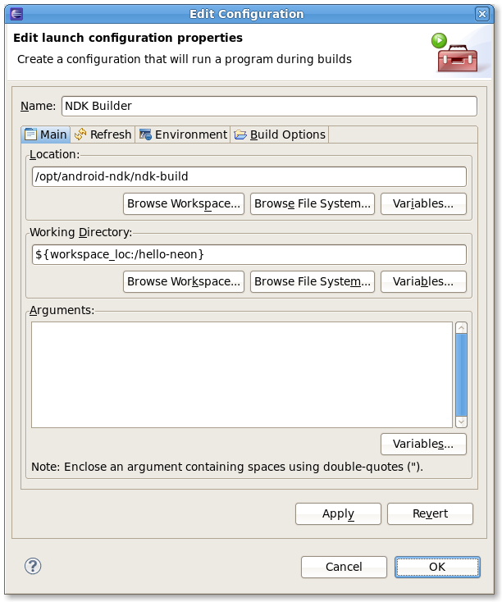
Task: Click the Eclipse icon in title bar
Action: [x=16, y=14]
